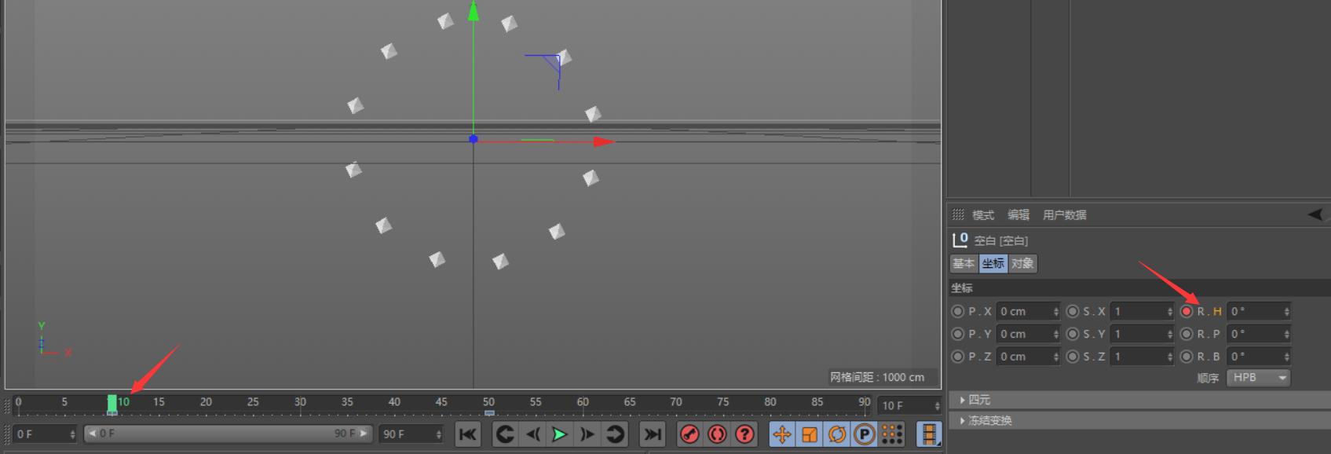Toggle scale keyframe recording icon
1331x454 pixels.
coord(810,434)
